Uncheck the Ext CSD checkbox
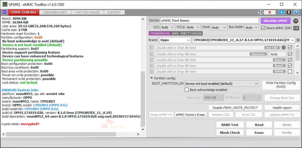Image resolution: width=302 pixels, height=148 pixels. pos(290,47)
